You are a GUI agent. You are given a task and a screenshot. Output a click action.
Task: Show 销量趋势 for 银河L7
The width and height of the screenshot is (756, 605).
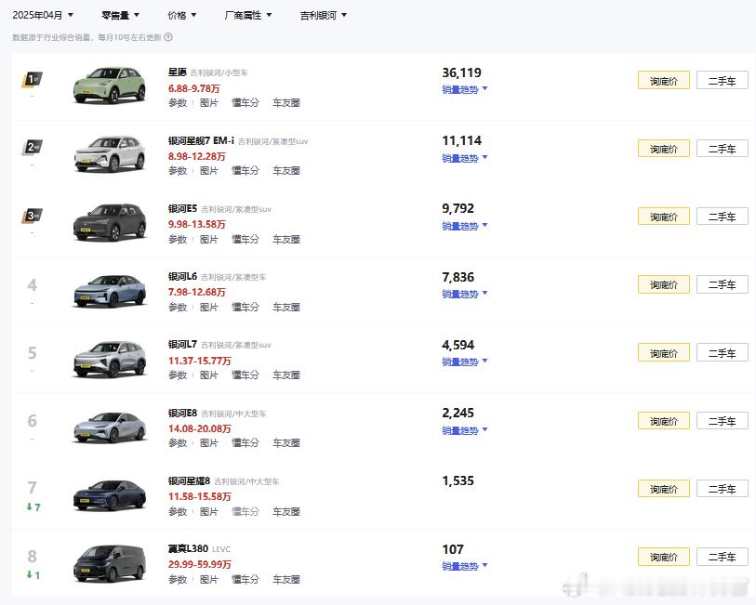pyautogui.click(x=465, y=362)
